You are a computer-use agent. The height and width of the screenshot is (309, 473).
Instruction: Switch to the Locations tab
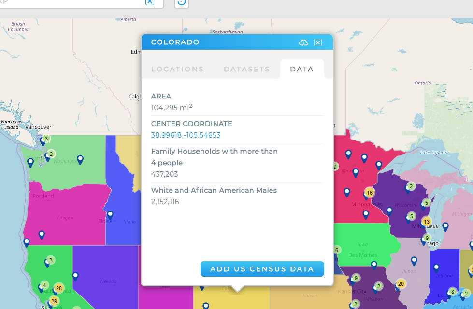pyautogui.click(x=177, y=69)
